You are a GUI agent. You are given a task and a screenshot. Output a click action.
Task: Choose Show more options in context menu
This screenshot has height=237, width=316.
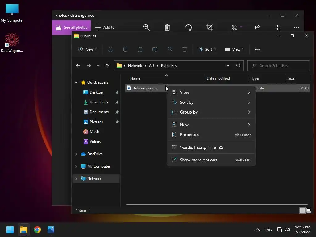[x=211, y=160]
